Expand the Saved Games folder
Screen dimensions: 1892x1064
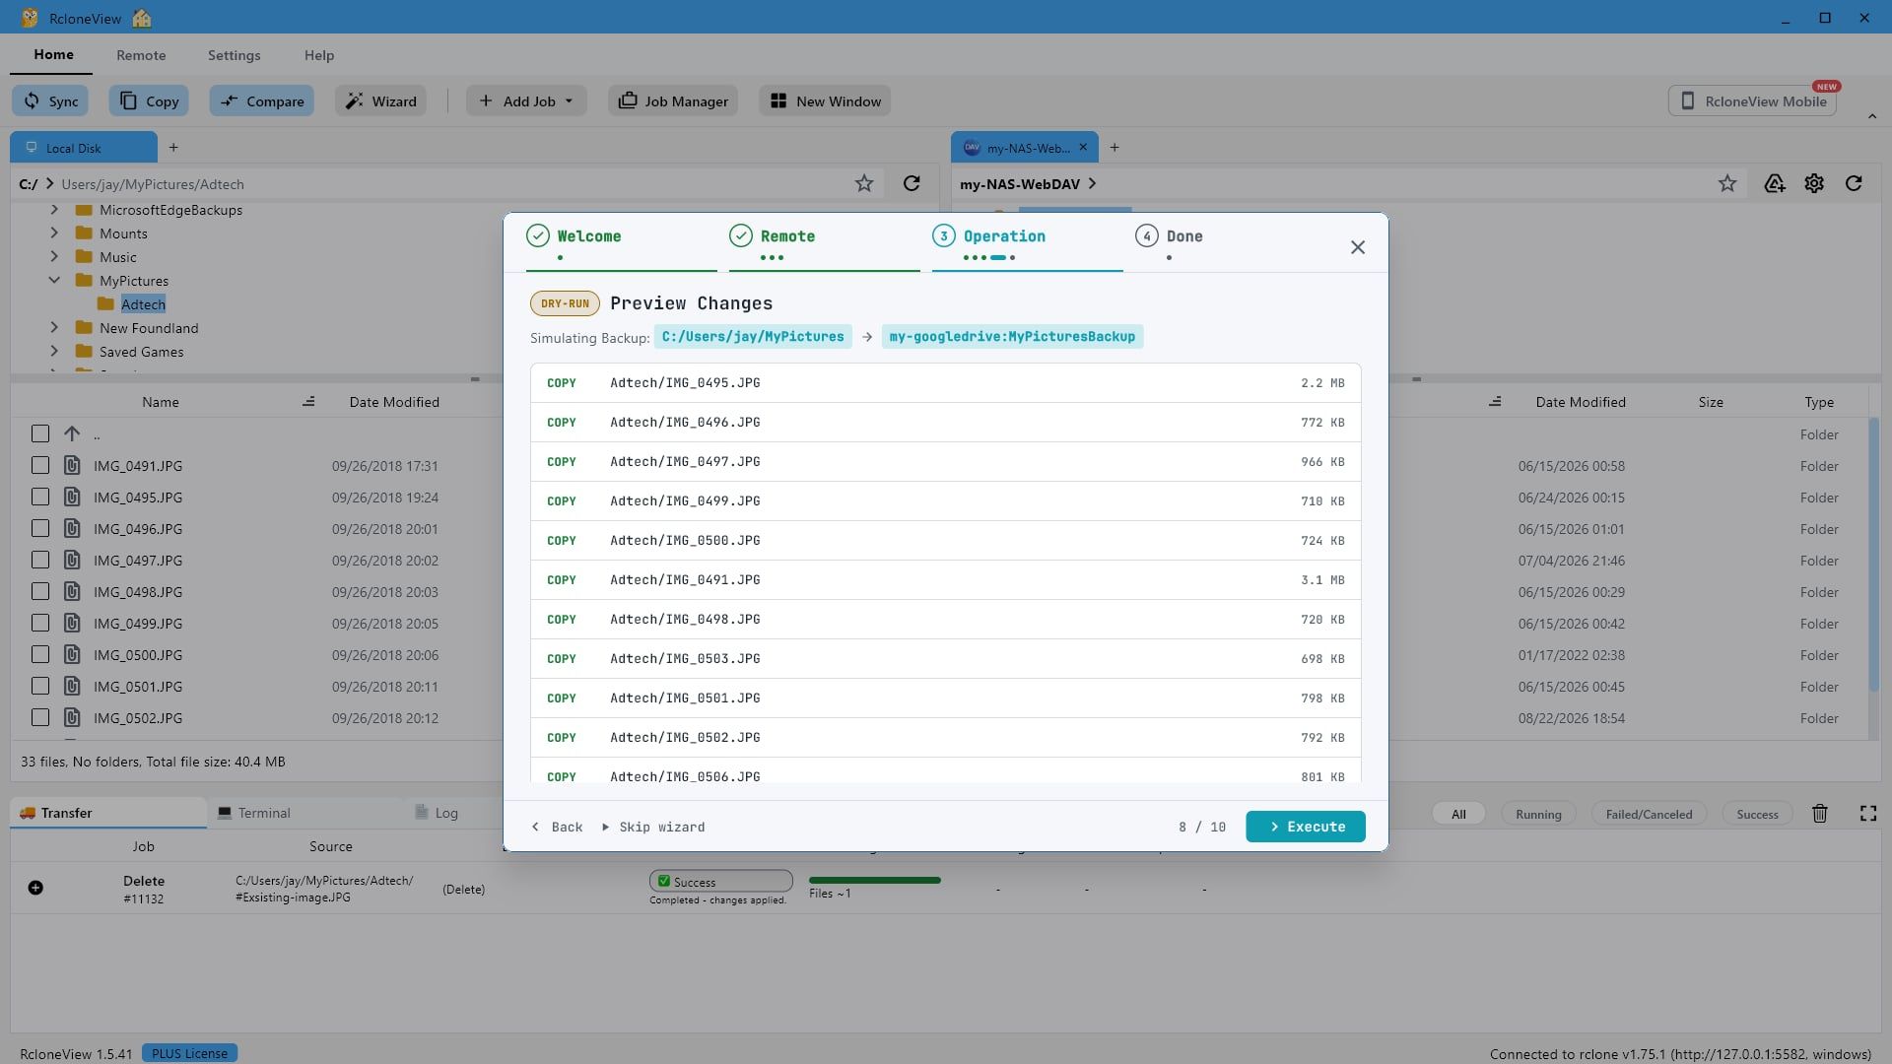point(54,351)
